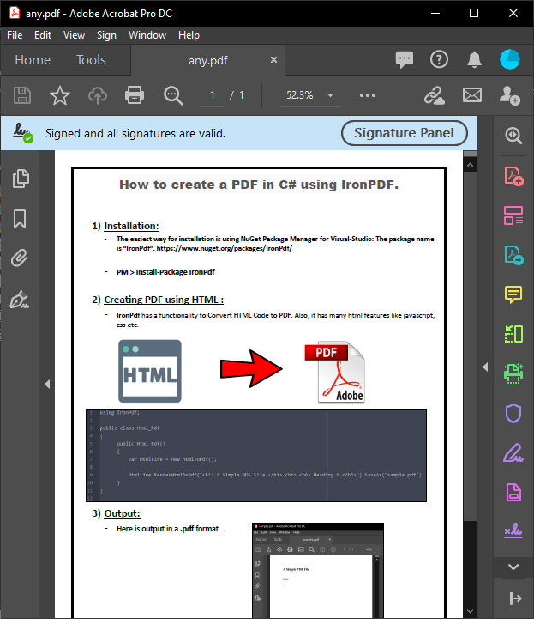
Task: Follow the nuget.org IronPdf package link
Action: [225, 248]
